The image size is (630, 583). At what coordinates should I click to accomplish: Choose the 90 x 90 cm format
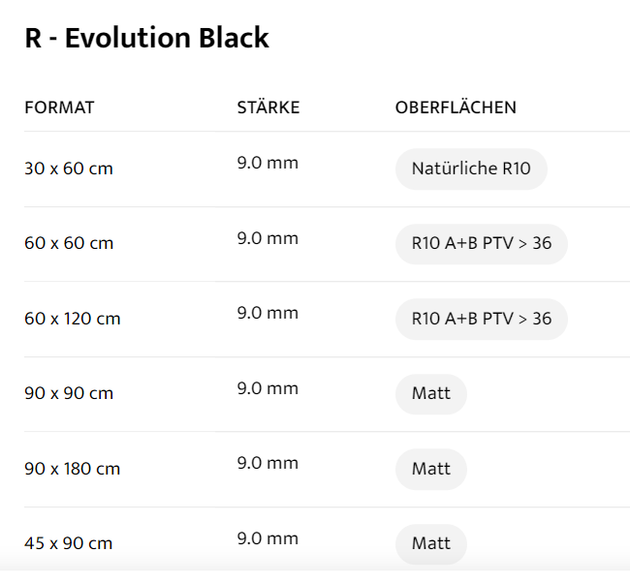coord(69,394)
